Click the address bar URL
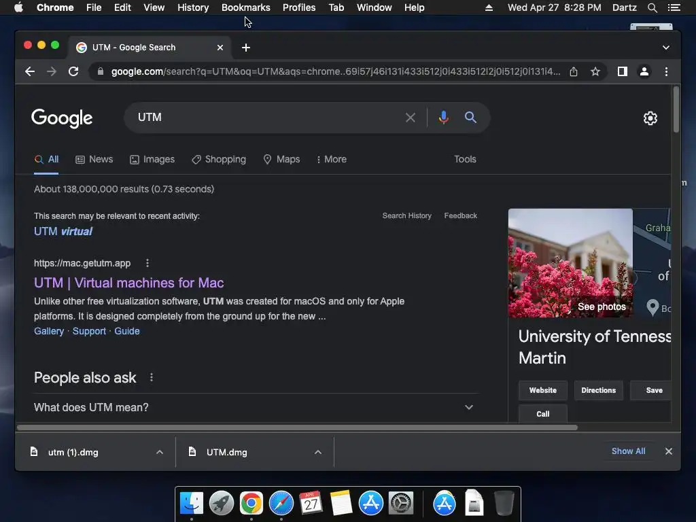696x522 pixels. [x=335, y=71]
